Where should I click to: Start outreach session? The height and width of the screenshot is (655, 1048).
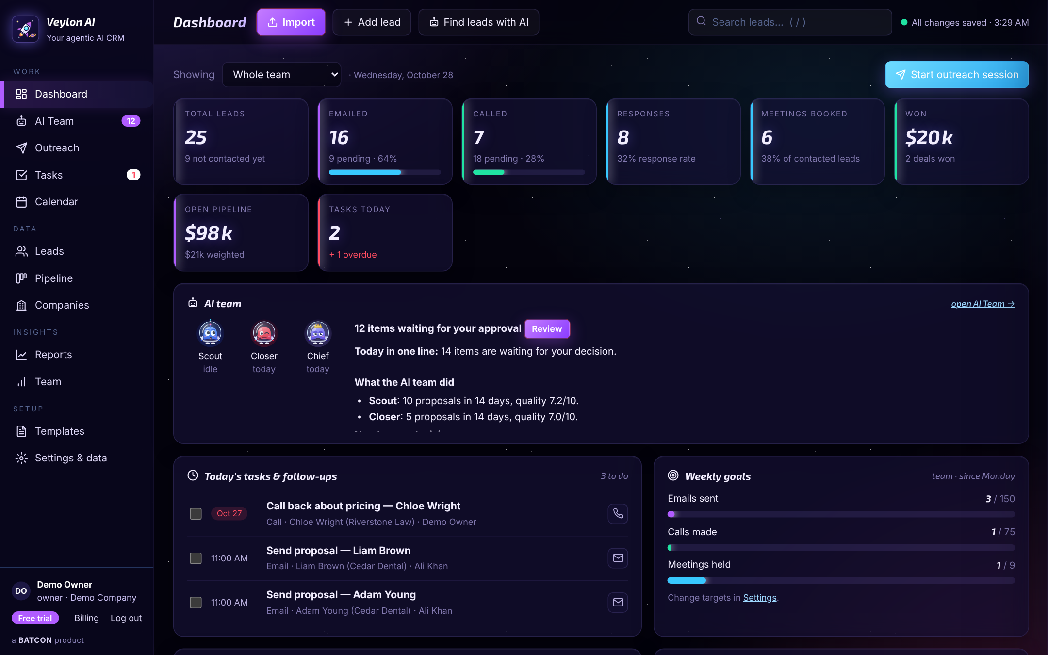pos(957,75)
